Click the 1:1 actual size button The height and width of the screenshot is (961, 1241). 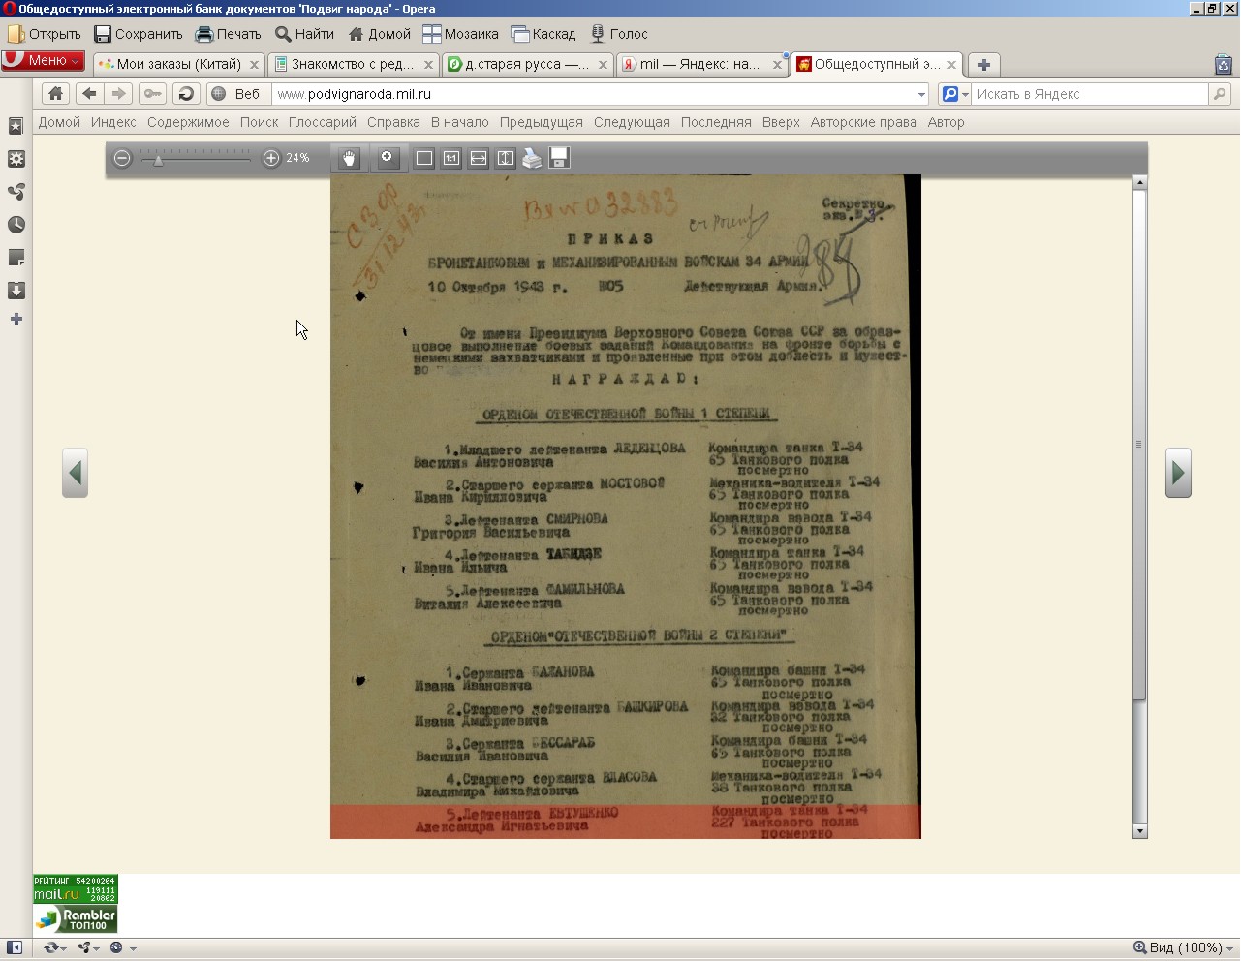point(451,158)
